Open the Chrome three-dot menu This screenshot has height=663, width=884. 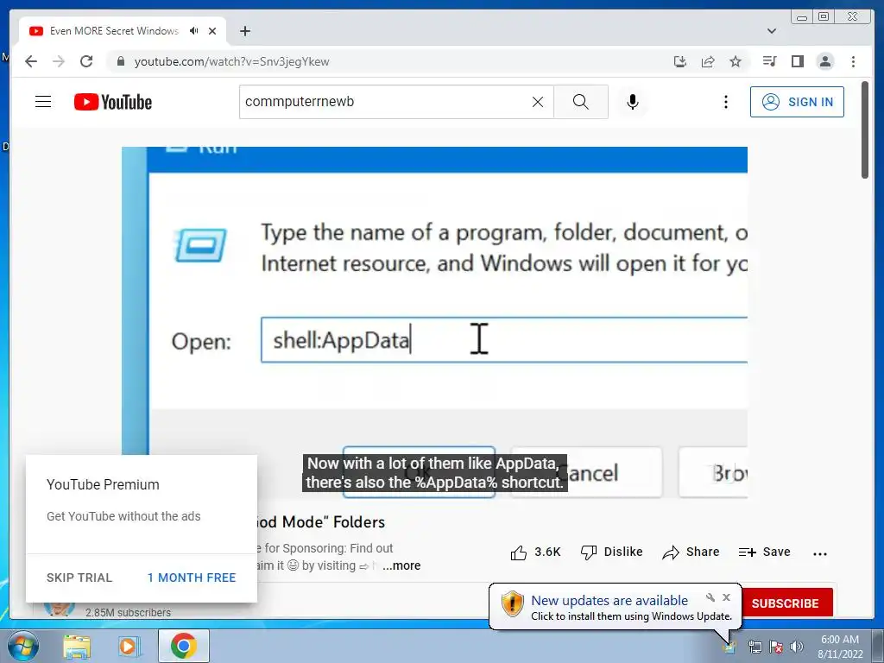(x=853, y=61)
